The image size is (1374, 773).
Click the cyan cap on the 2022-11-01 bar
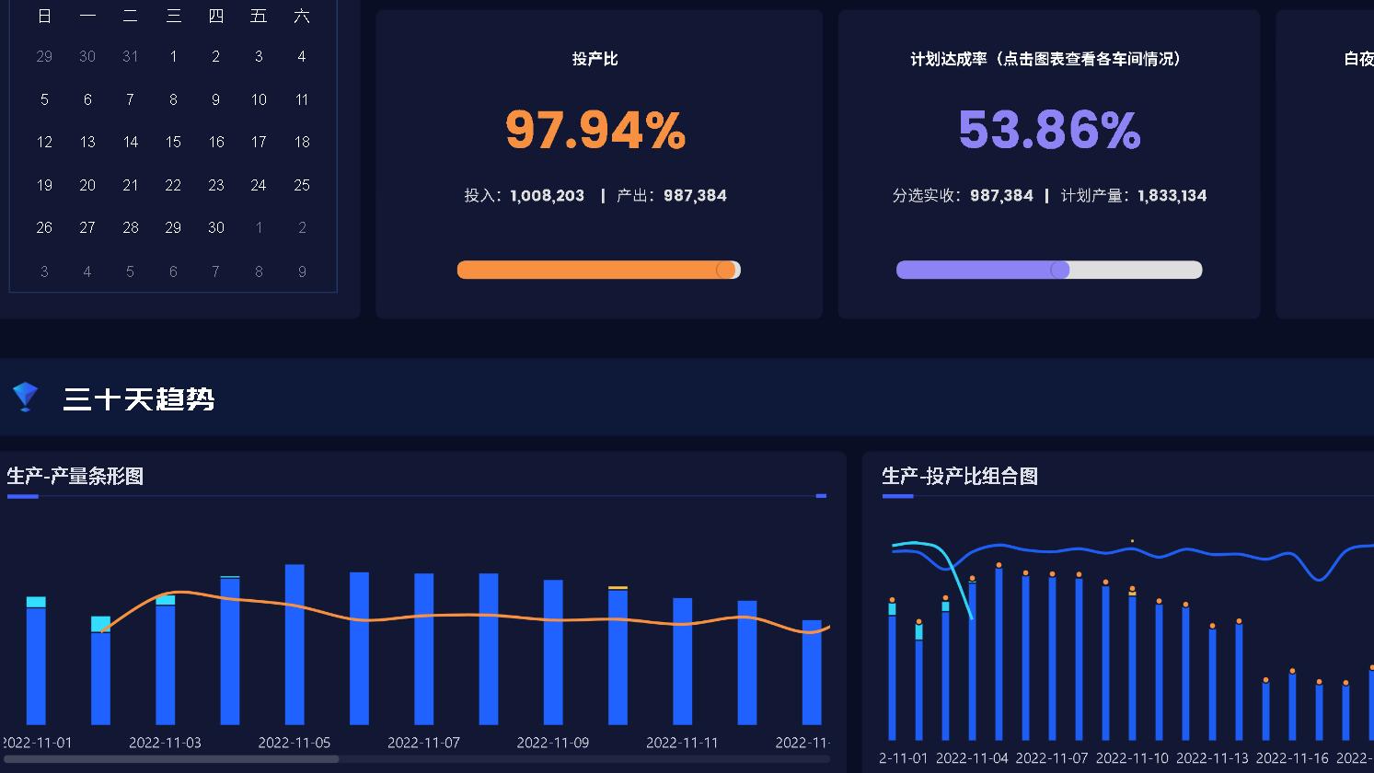click(x=35, y=603)
